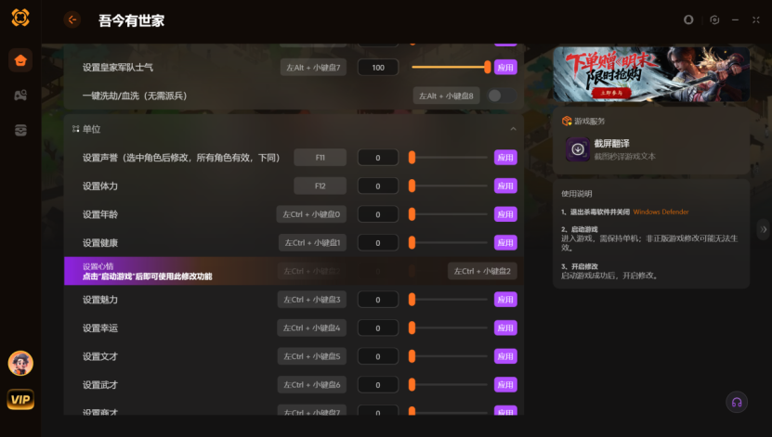Click the VIP badge icon
This screenshot has width=772, height=437.
click(x=20, y=399)
